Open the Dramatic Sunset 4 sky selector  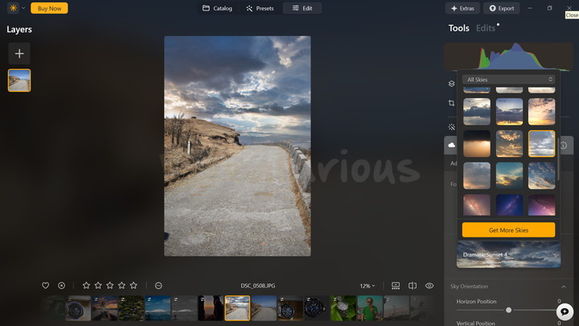pos(508,254)
